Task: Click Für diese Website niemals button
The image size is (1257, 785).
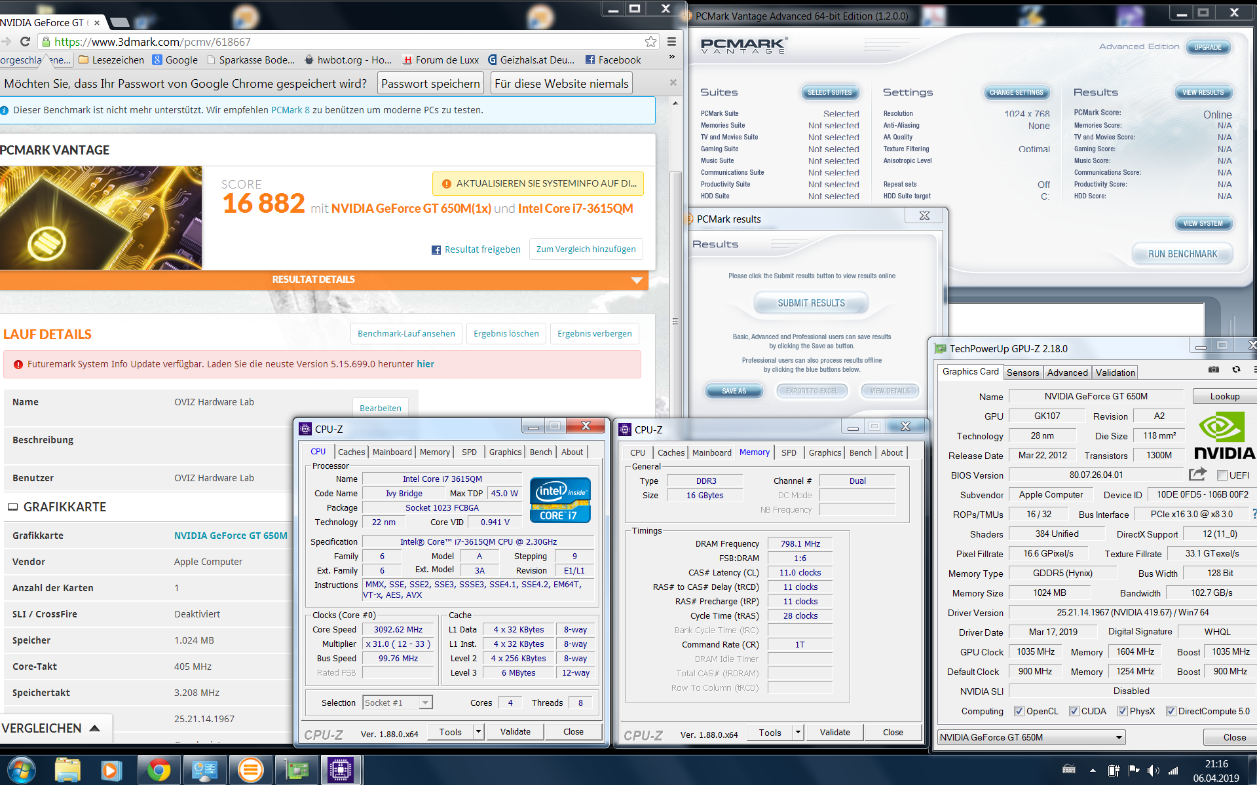Action: (561, 83)
